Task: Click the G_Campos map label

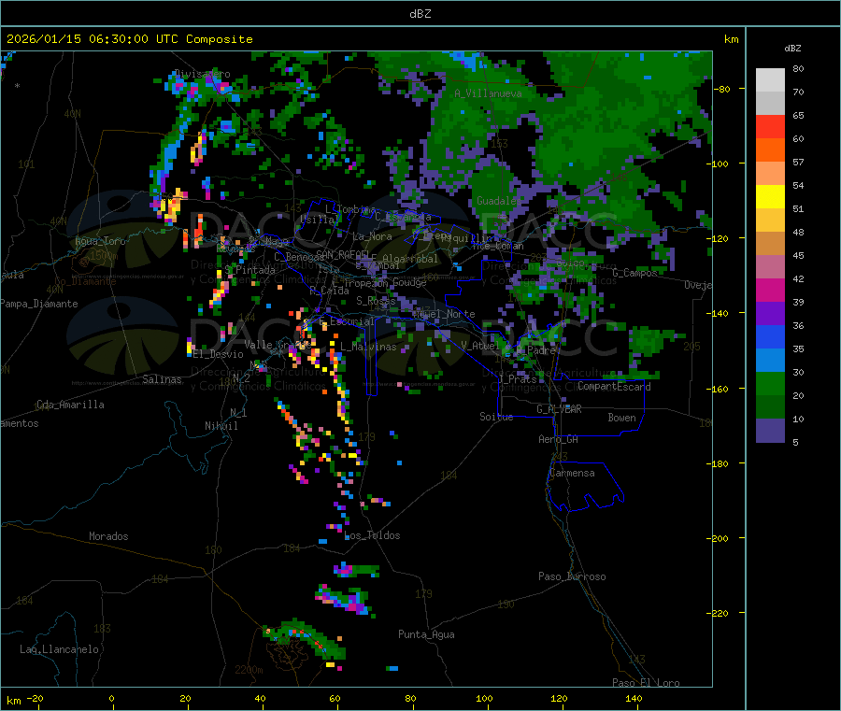Action: pyautogui.click(x=634, y=273)
